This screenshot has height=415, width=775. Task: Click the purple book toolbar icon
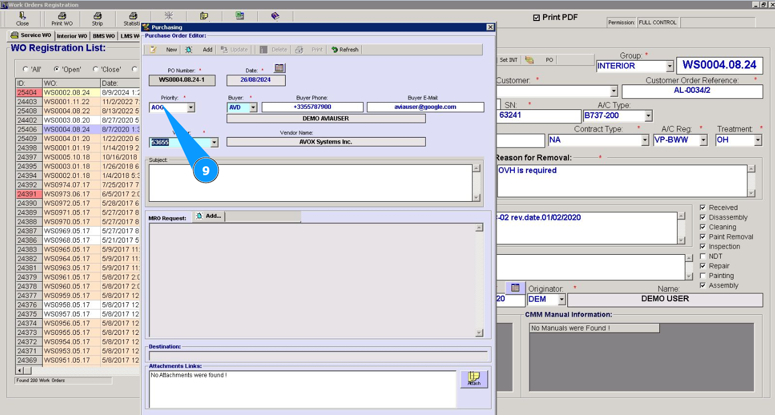pyautogui.click(x=275, y=16)
